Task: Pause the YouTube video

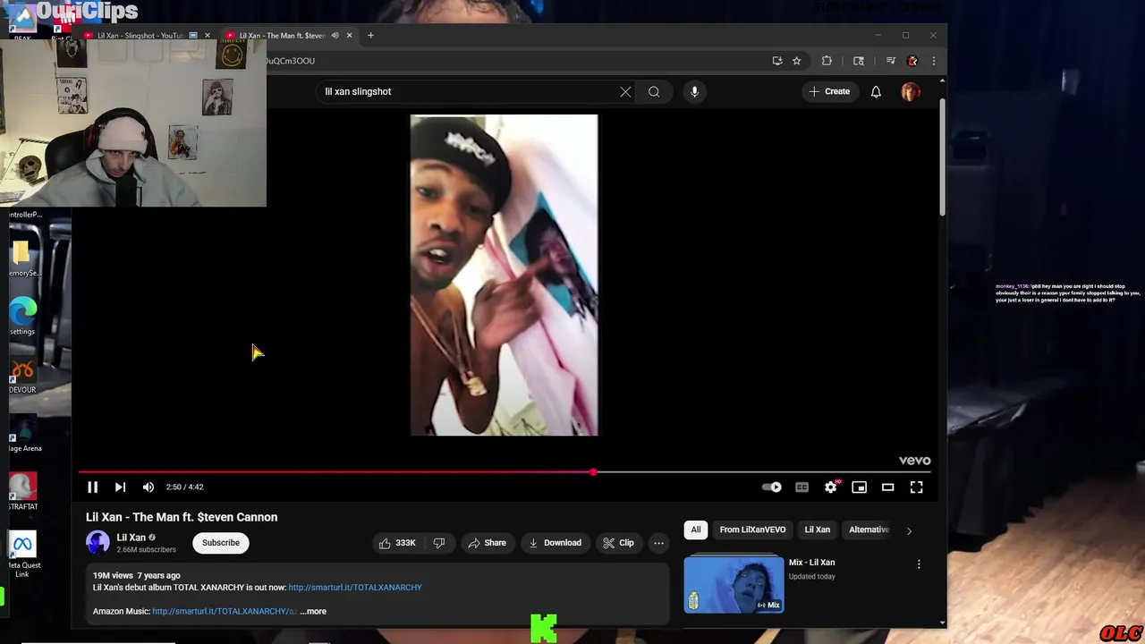Action: pos(92,487)
